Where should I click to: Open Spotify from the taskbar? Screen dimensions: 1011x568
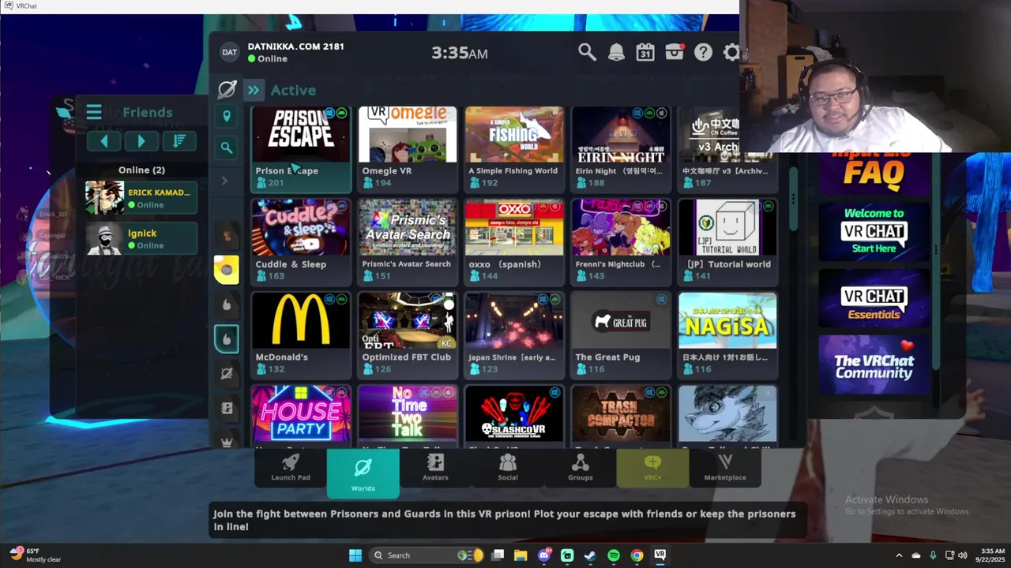[614, 555]
